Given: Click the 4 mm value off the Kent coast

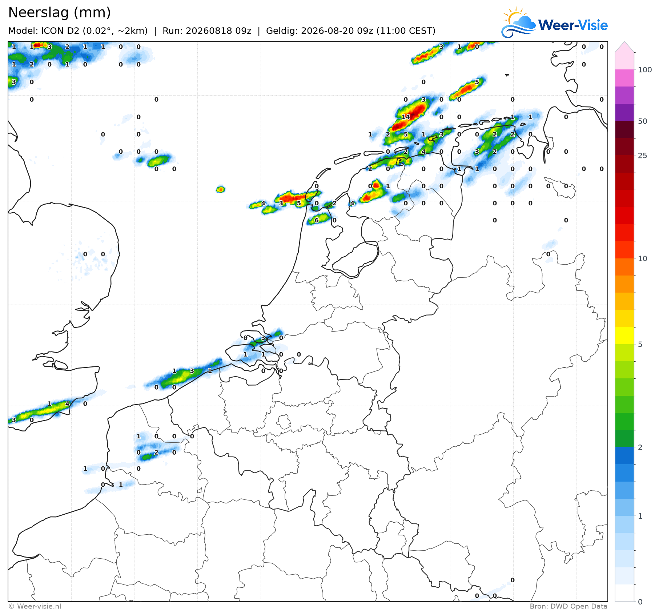Looking at the screenshot, I should pyautogui.click(x=67, y=403).
